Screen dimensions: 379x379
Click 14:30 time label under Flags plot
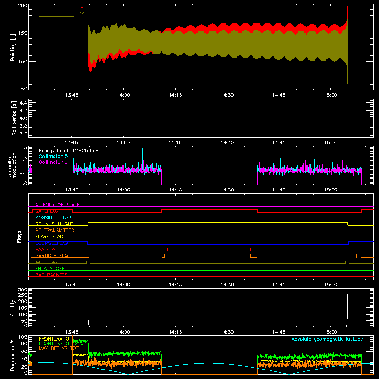click(x=227, y=285)
